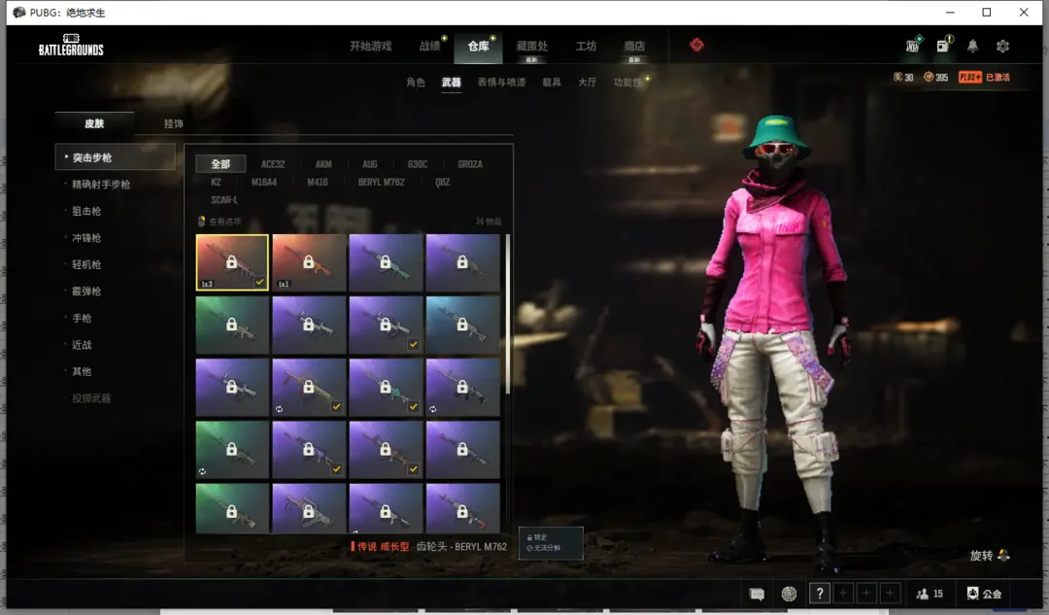This screenshot has height=615, width=1049.
Task: Click the skin grid scrollbar
Action: click(508, 314)
